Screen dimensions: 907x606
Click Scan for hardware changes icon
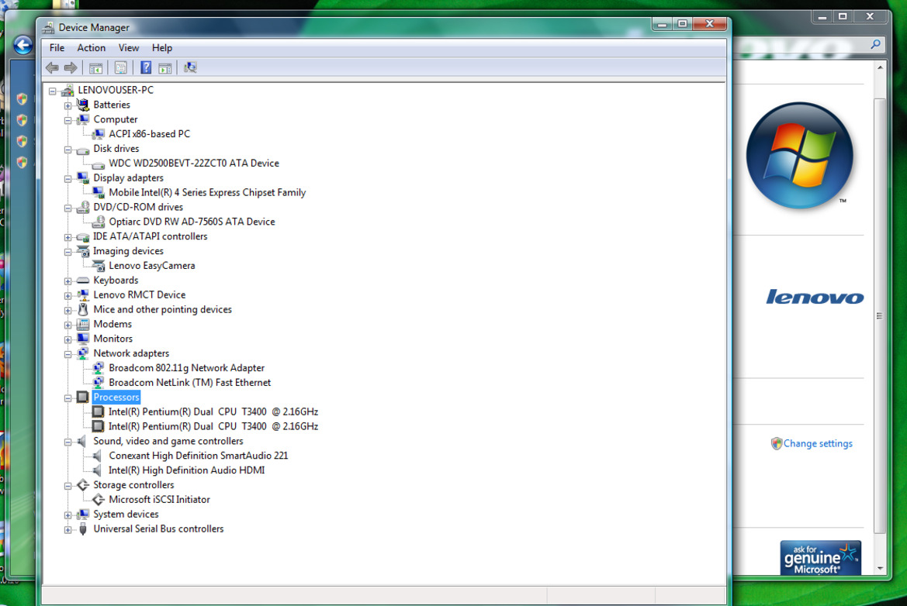point(190,67)
